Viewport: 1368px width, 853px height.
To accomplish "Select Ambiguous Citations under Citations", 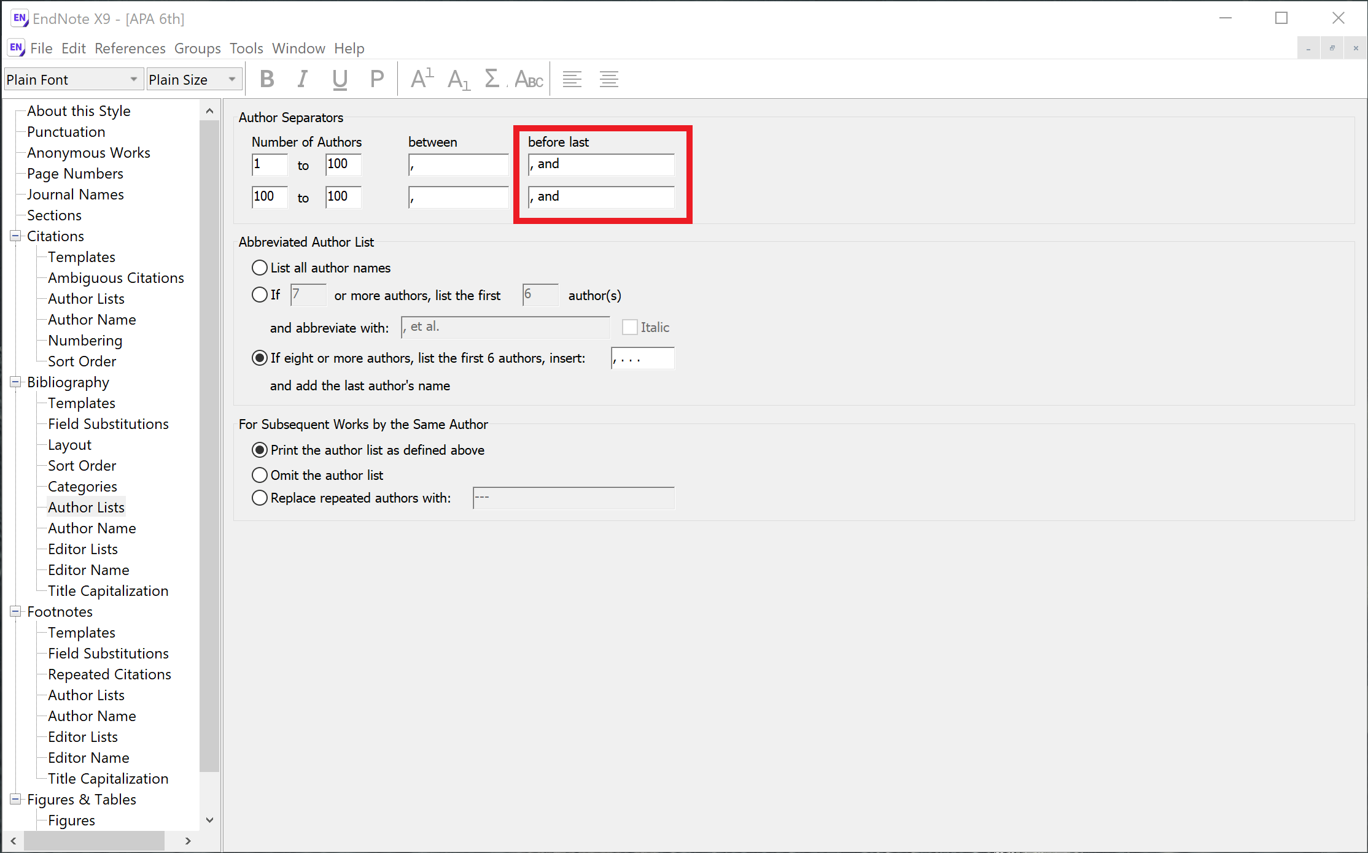I will pos(115,278).
